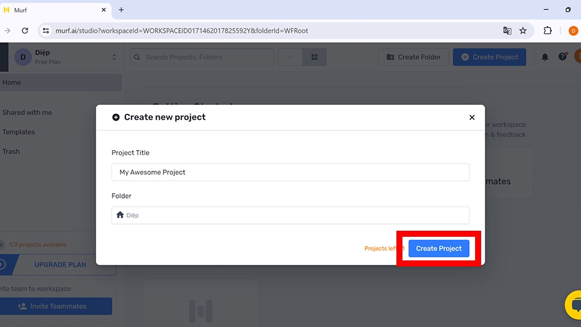Click the blue Create Project button in the dialog
Viewport: 581px width, 327px height.
[x=439, y=248]
